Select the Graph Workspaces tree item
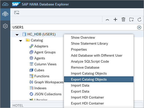This screenshot has width=144, height=108. pos(49,82)
